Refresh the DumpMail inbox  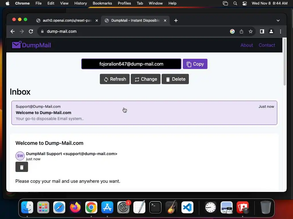114,79
